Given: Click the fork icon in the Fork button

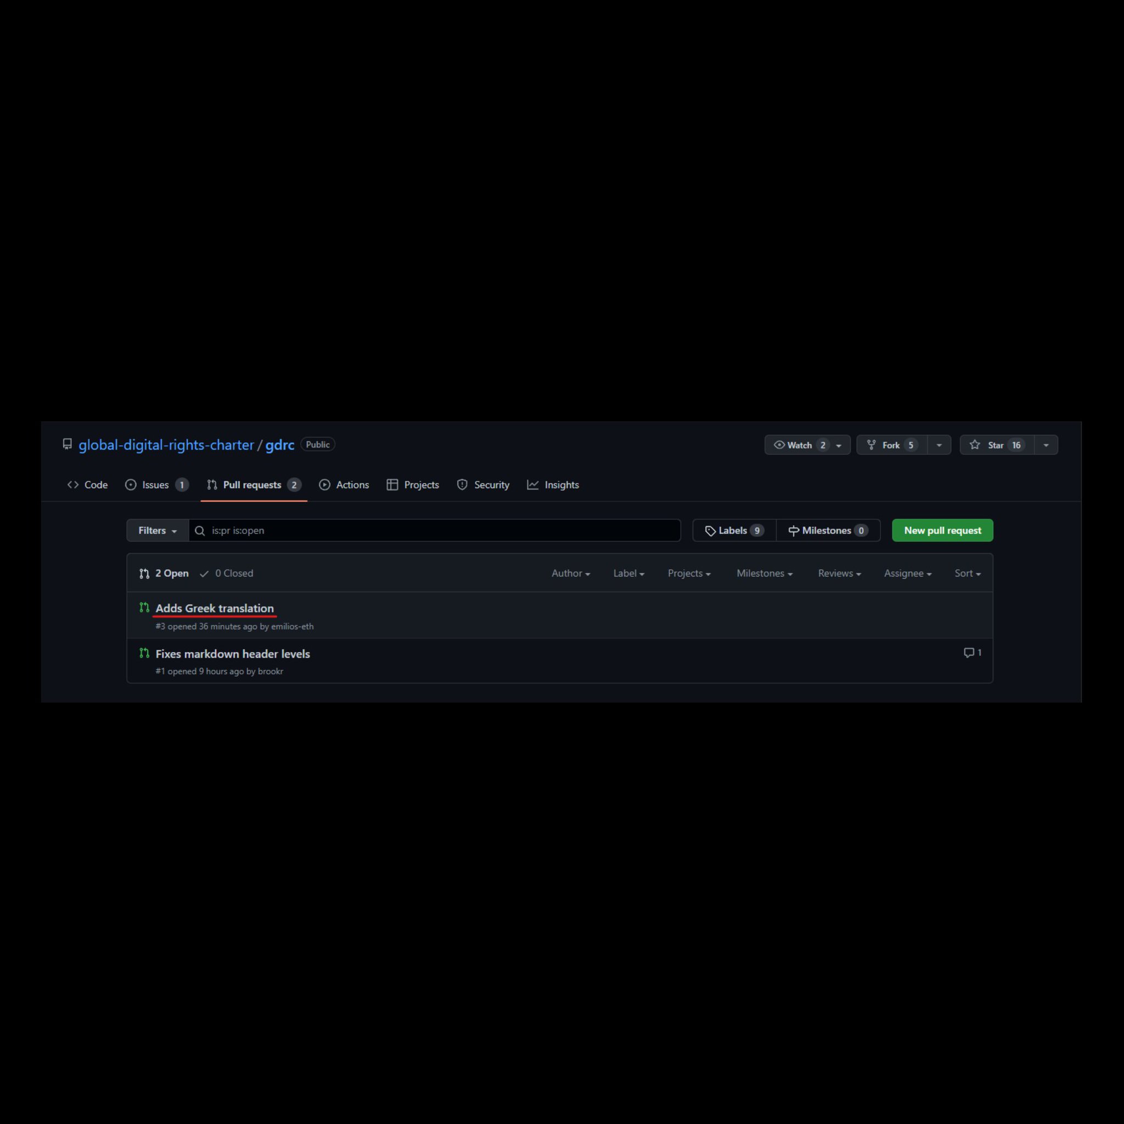Looking at the screenshot, I should pyautogui.click(x=872, y=445).
